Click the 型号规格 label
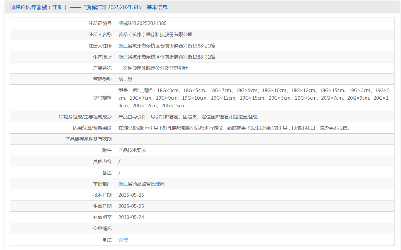Viewport: 401px width, 250px height. [102, 98]
